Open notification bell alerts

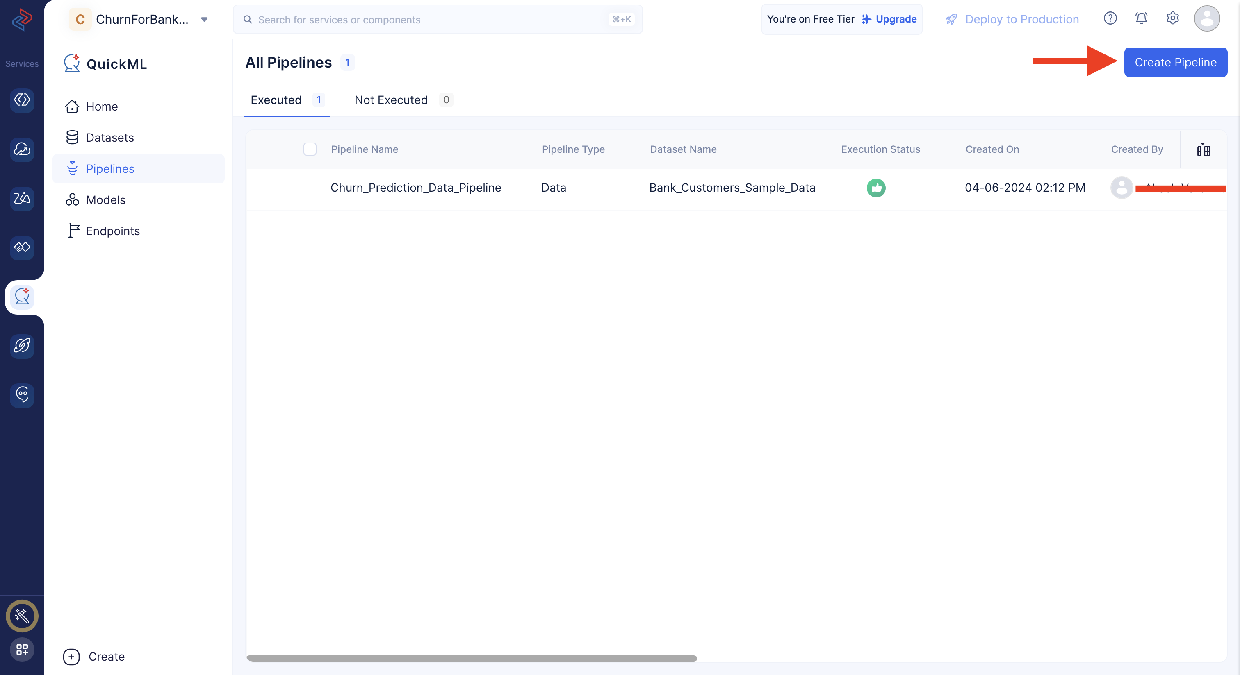click(x=1141, y=18)
